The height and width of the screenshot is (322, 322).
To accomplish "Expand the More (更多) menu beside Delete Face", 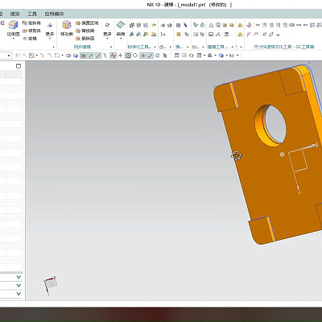I will click(x=107, y=30).
